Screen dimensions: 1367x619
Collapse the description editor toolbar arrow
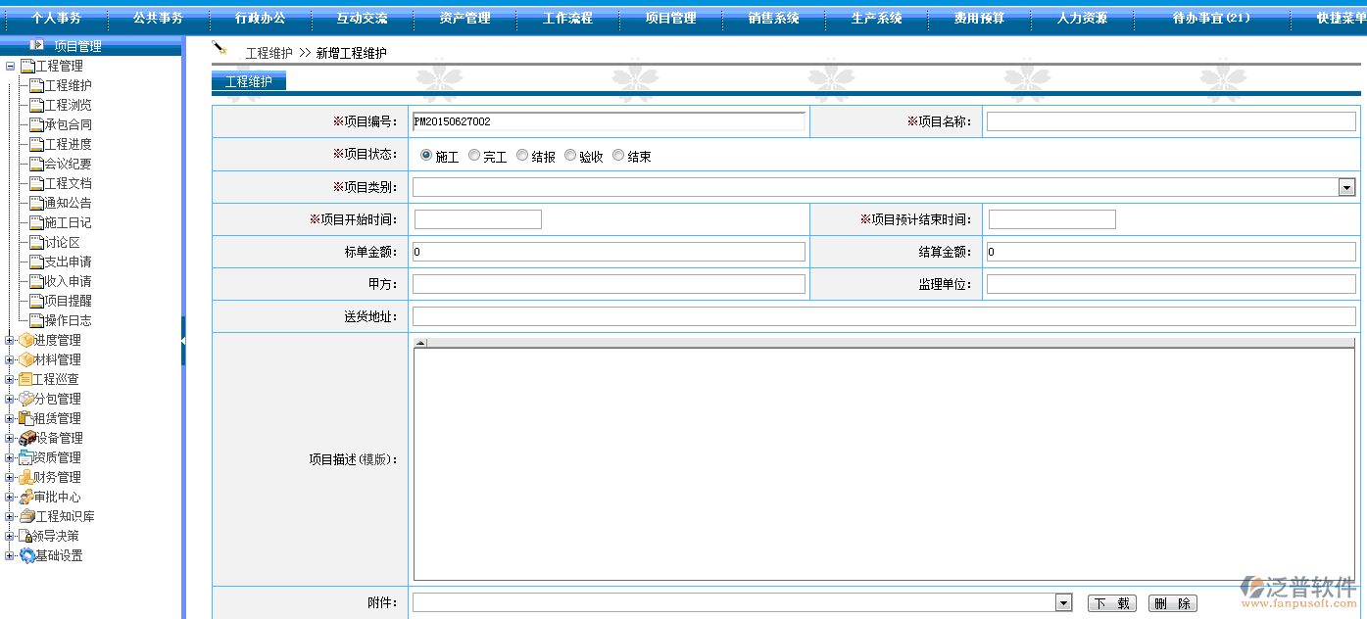click(x=420, y=343)
